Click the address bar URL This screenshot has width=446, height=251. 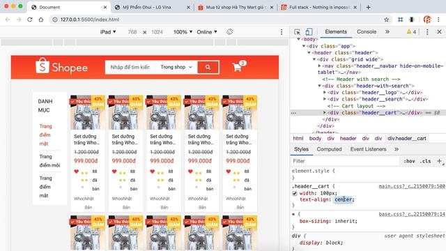click(x=90, y=20)
